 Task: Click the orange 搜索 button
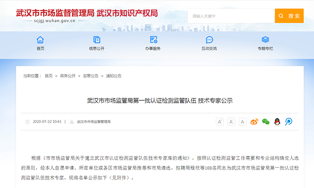point(289,16)
